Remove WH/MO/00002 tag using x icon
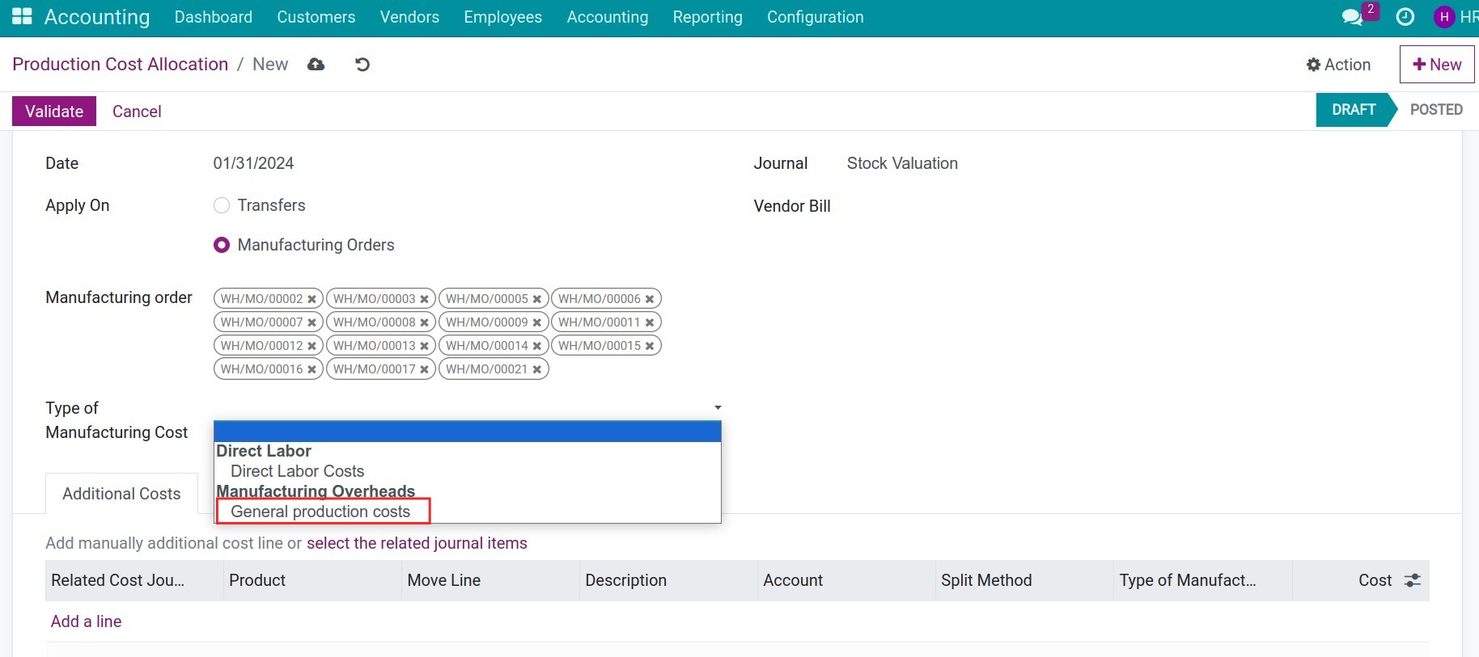 (x=311, y=299)
